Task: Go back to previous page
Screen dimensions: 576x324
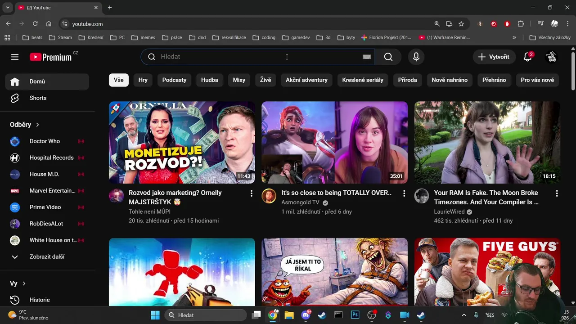Action: [x=8, y=24]
